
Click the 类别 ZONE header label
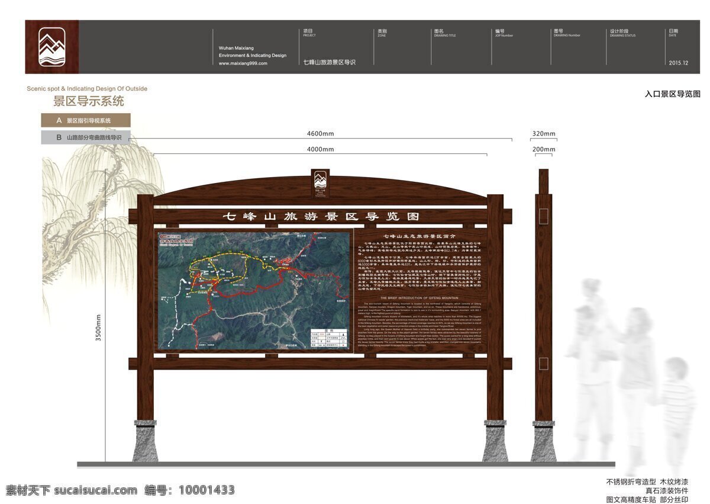click(x=382, y=33)
